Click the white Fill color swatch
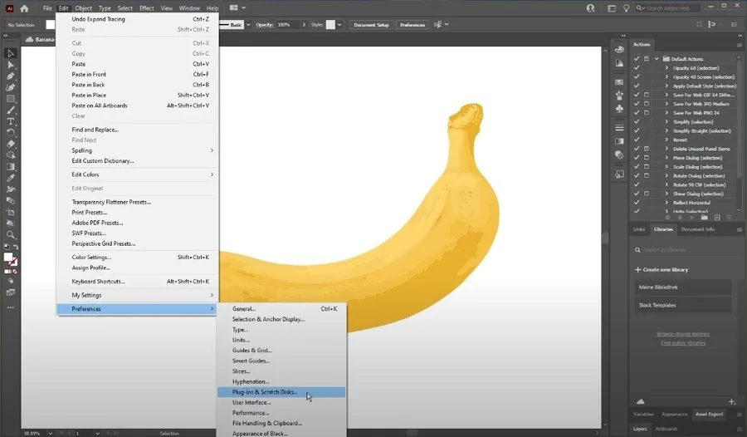The height and width of the screenshot is (437, 747). point(8,258)
